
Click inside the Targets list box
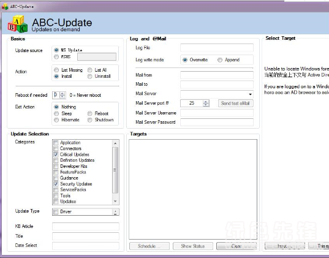tap(193, 189)
